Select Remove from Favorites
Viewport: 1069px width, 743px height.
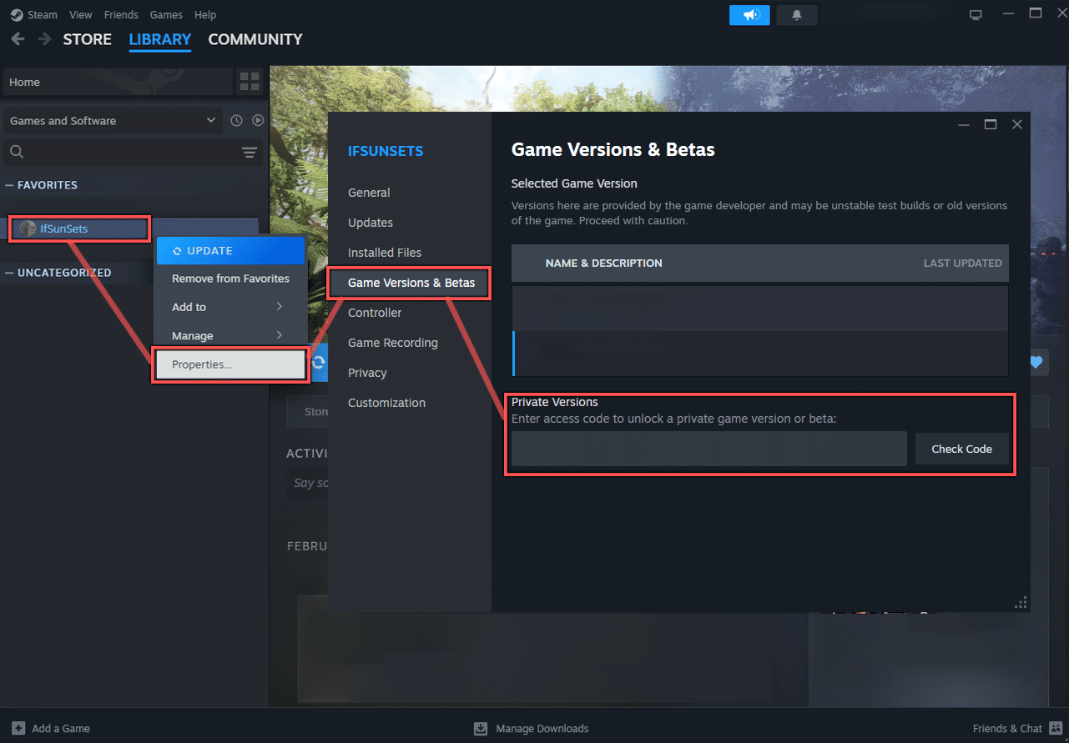click(230, 279)
